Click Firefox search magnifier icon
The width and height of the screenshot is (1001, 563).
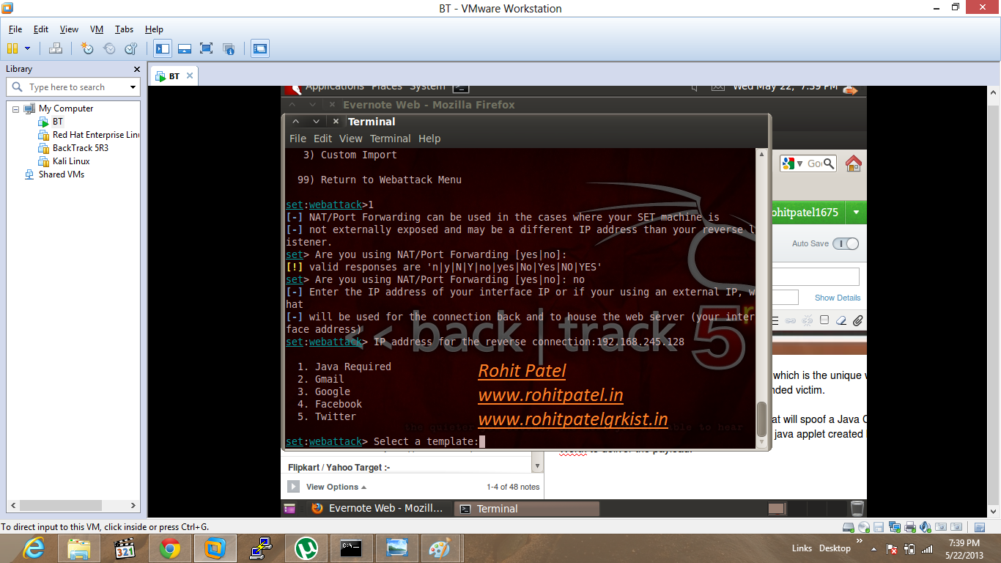pyautogui.click(x=829, y=163)
